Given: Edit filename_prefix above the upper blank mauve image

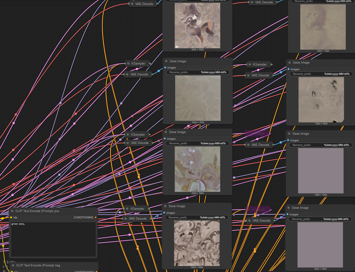Looking at the screenshot, I should 321,145.
